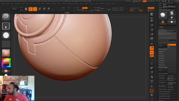This screenshot has height=101, width=179.
Task: Click the Transp transparency icon on right shelf
Action: point(152,86)
